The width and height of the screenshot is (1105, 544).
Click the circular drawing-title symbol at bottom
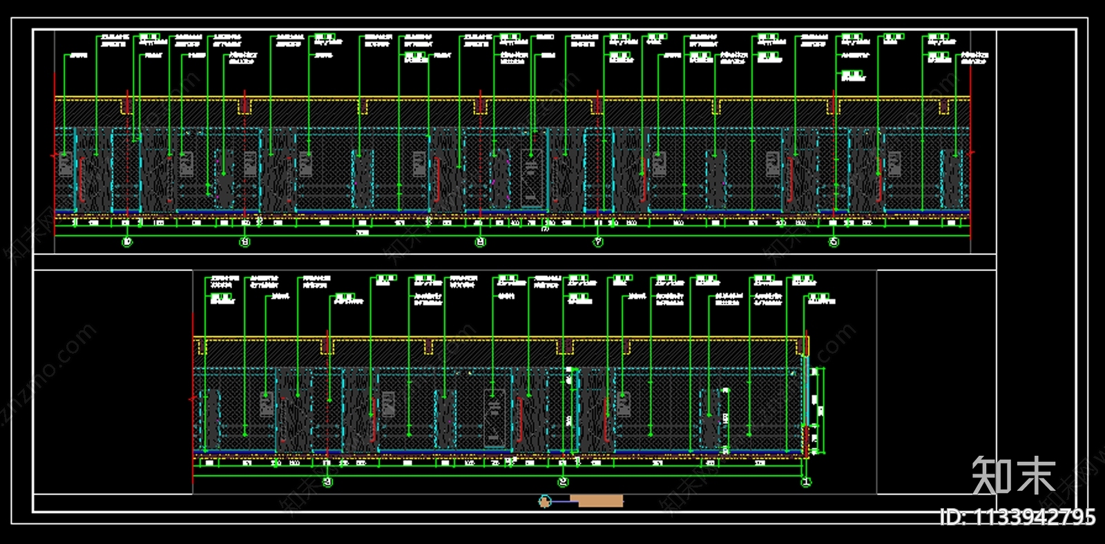click(x=545, y=501)
